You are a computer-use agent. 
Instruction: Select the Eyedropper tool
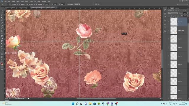2,23
